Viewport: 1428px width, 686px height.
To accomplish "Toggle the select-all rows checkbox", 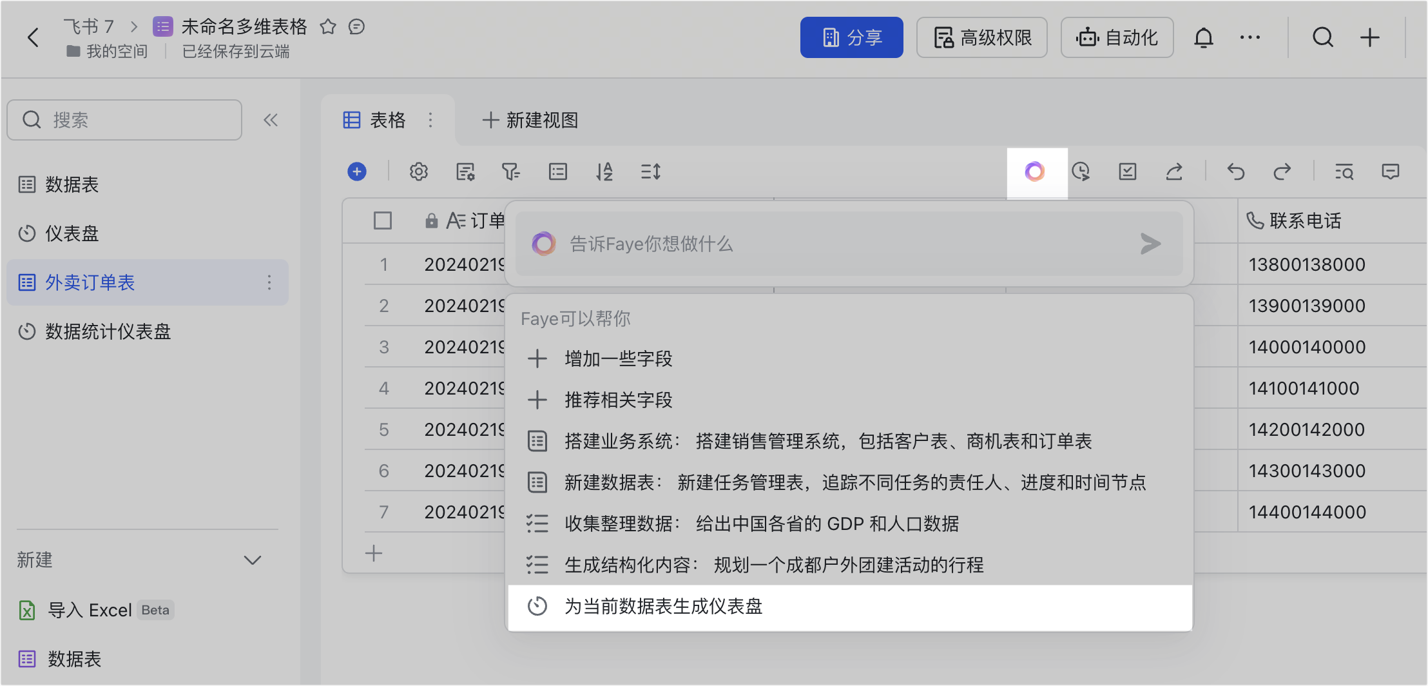I will (x=383, y=220).
